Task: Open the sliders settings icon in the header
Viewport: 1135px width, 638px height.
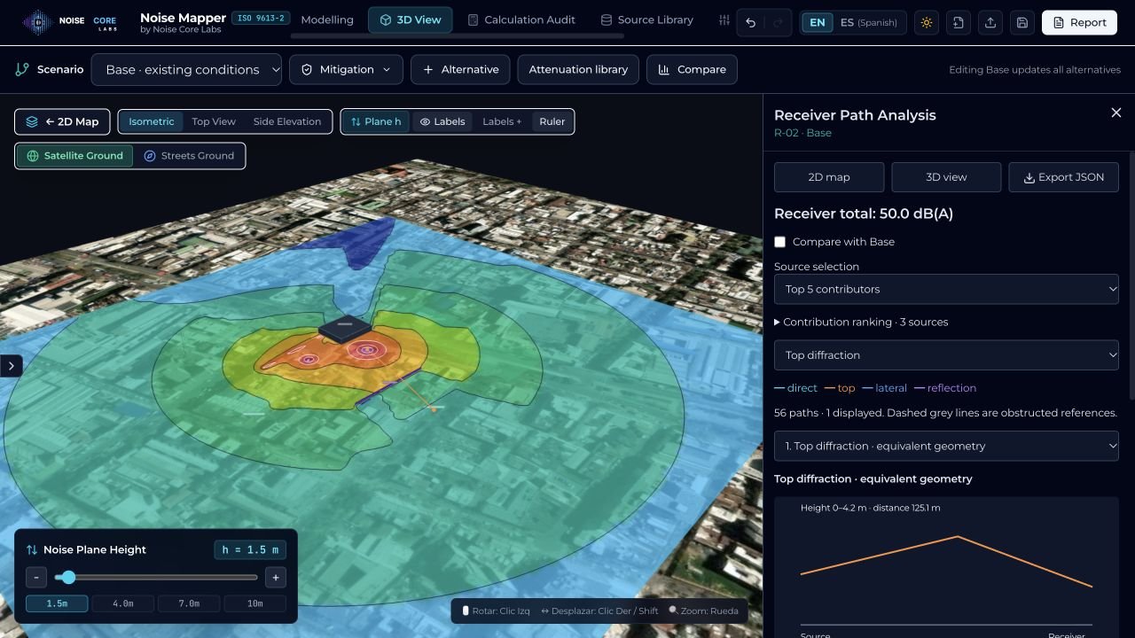Action: click(724, 20)
